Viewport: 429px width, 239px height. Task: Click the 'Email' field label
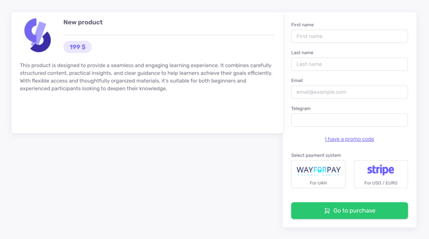[297, 81]
